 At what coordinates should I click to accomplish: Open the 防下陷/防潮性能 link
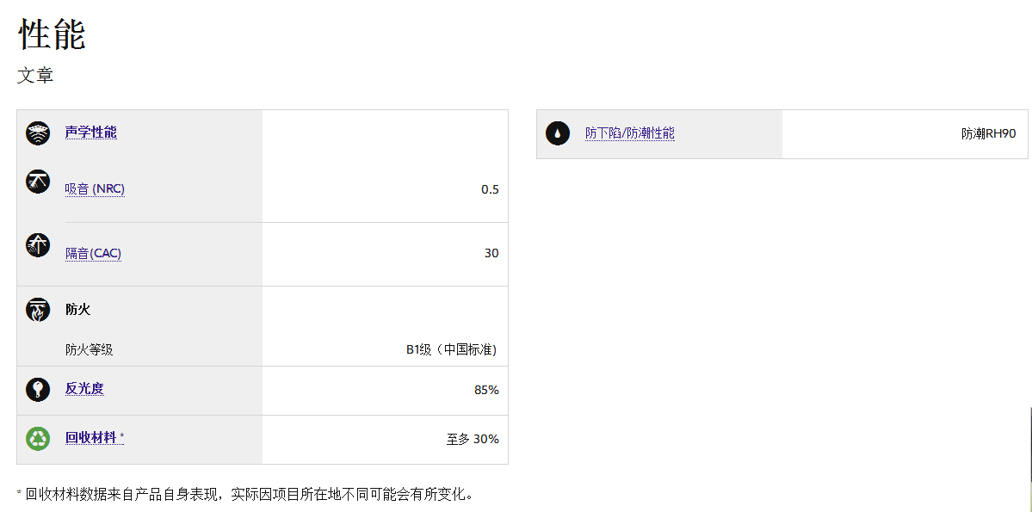[x=630, y=133]
